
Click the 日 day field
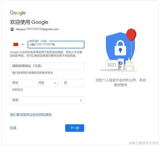pos(73,83)
